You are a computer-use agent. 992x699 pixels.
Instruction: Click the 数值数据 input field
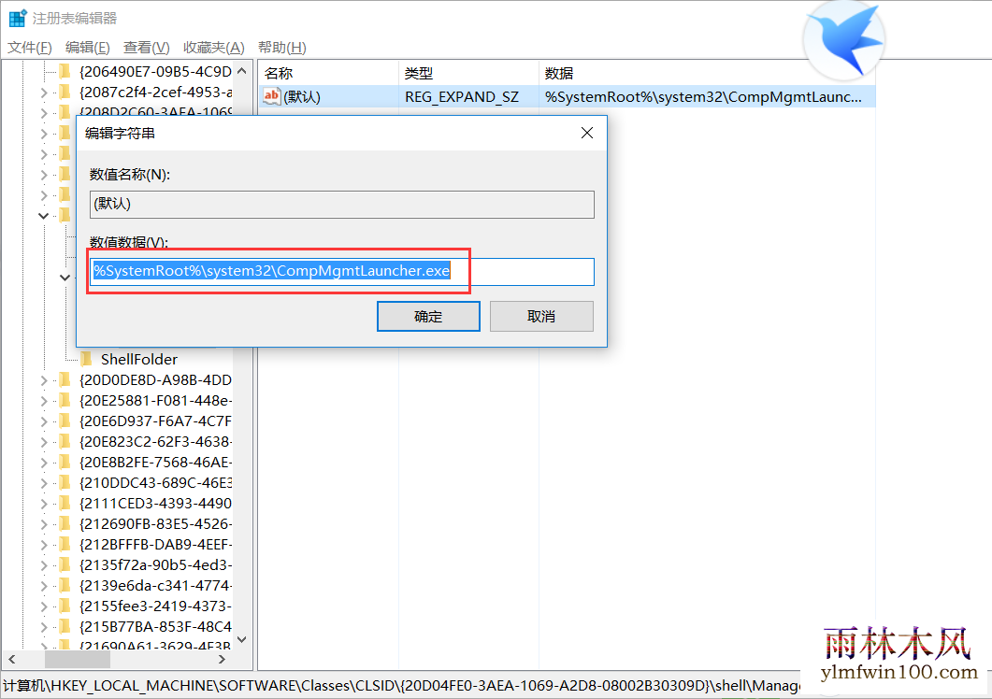pos(341,271)
